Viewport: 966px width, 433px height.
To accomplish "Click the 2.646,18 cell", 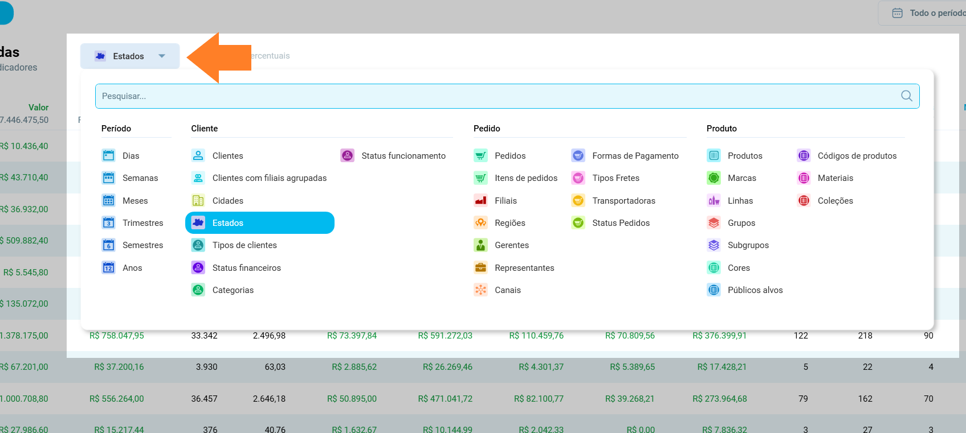I will pos(269,398).
